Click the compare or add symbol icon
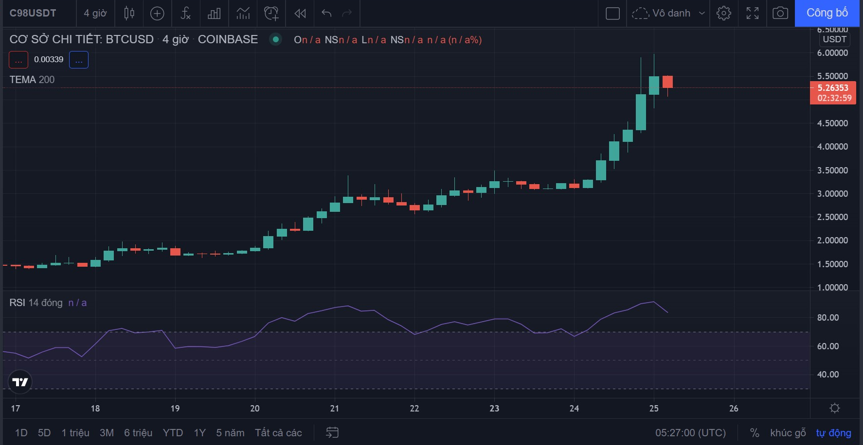 [157, 13]
